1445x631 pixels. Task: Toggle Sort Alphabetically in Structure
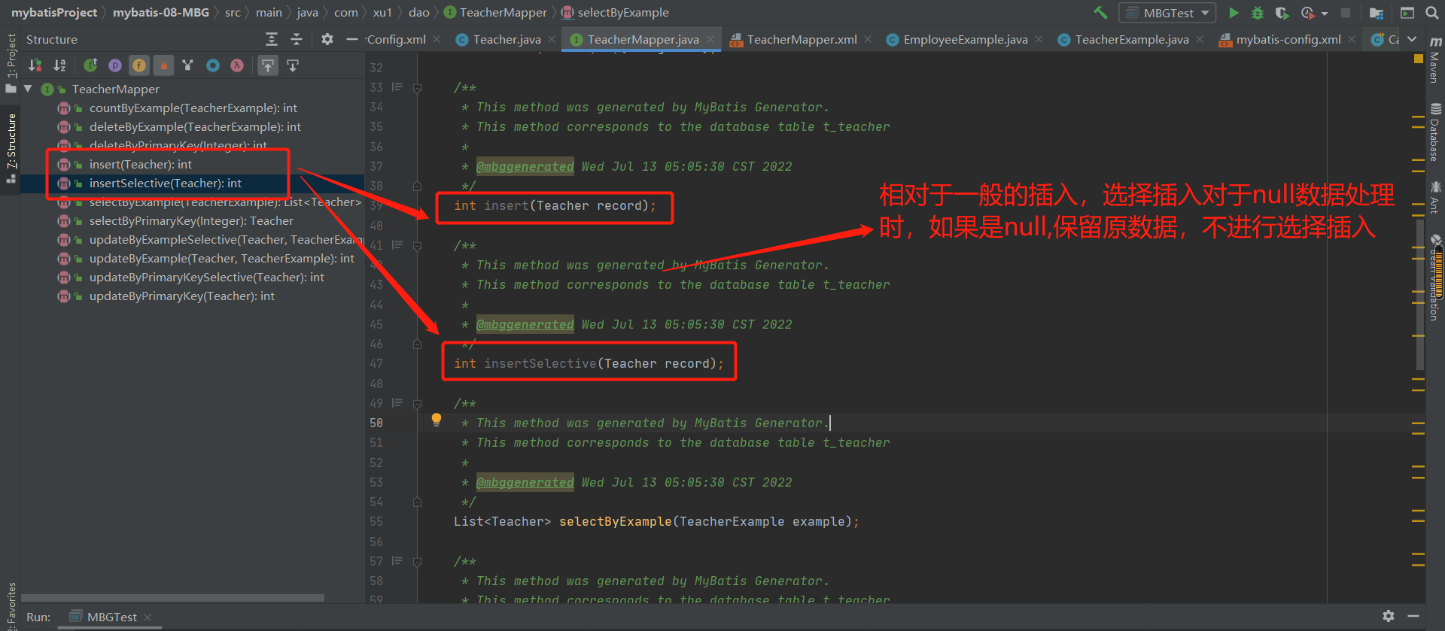point(59,65)
